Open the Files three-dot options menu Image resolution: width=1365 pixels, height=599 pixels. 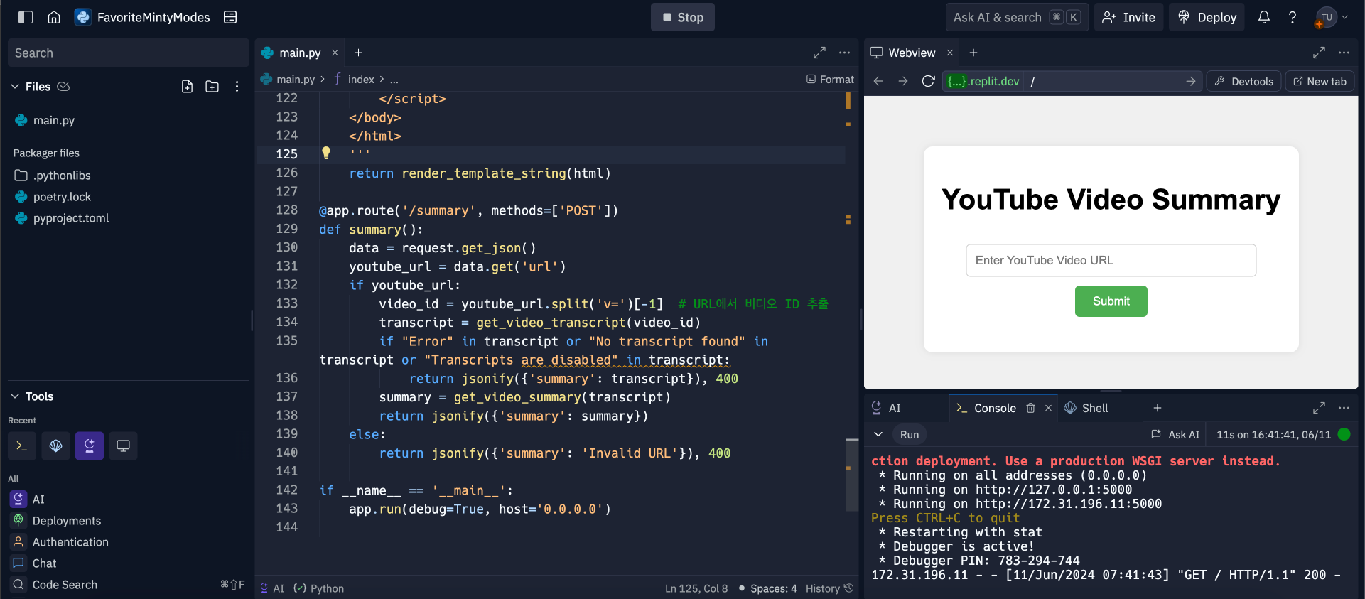click(237, 86)
